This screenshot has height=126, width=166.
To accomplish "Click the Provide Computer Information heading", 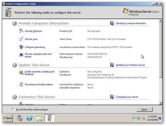I will (x=44, y=23).
